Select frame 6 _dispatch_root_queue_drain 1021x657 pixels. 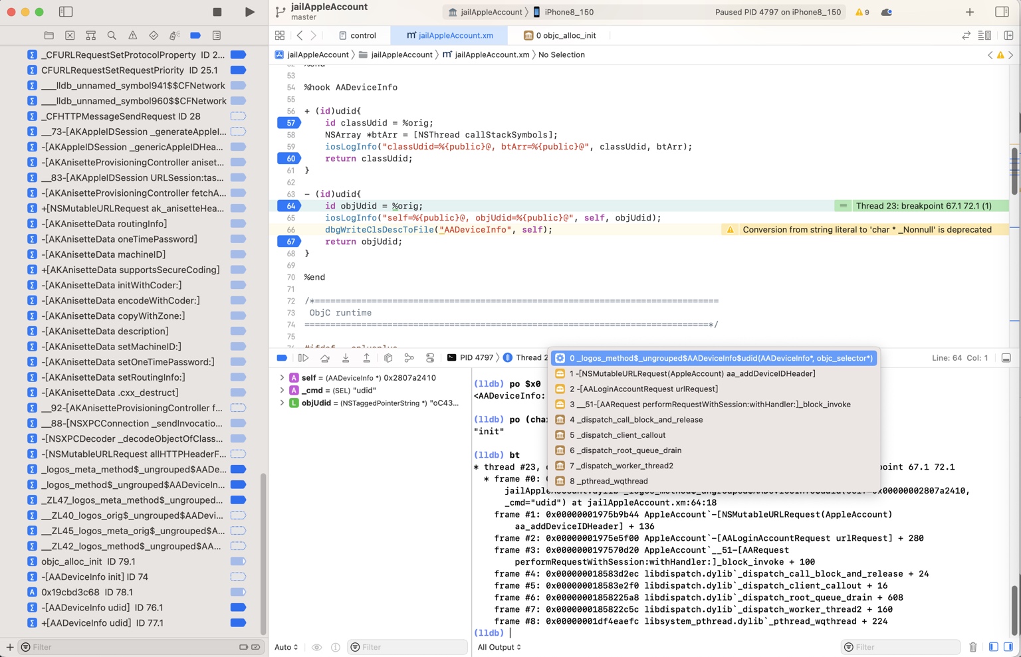coord(715,450)
